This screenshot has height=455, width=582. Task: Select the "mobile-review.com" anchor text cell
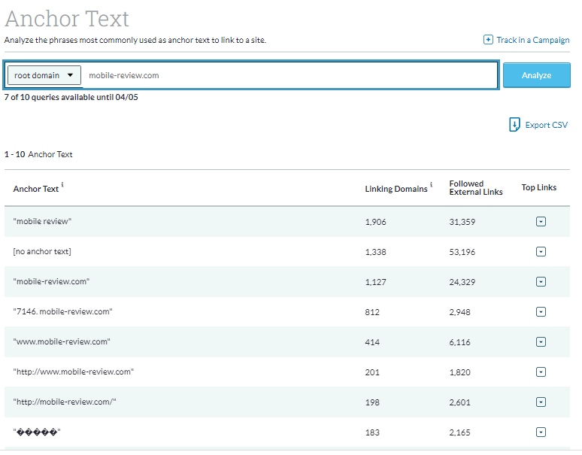(51, 281)
